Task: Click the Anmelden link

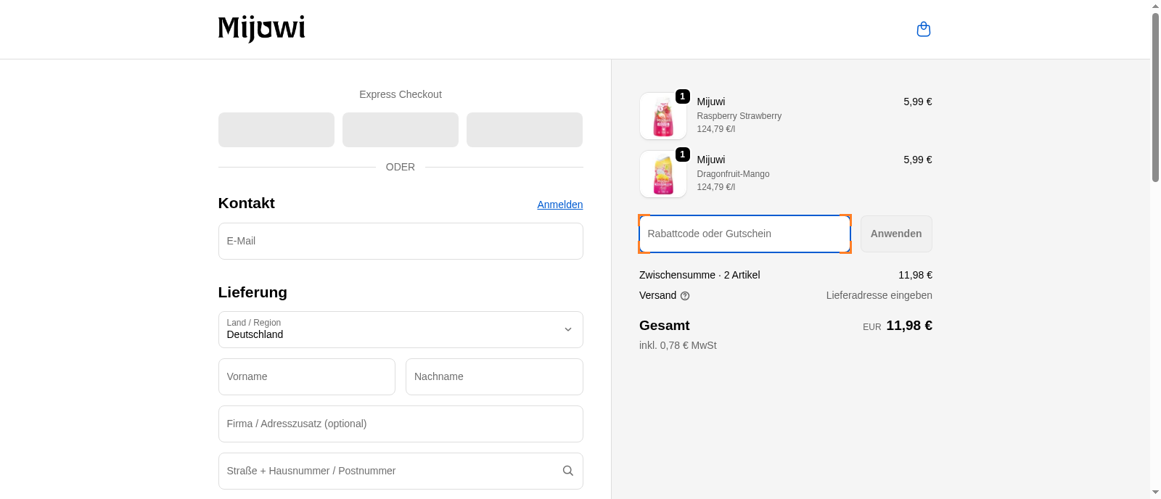Action: pyautogui.click(x=560, y=205)
